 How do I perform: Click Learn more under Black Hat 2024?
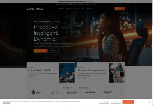[31, 78]
